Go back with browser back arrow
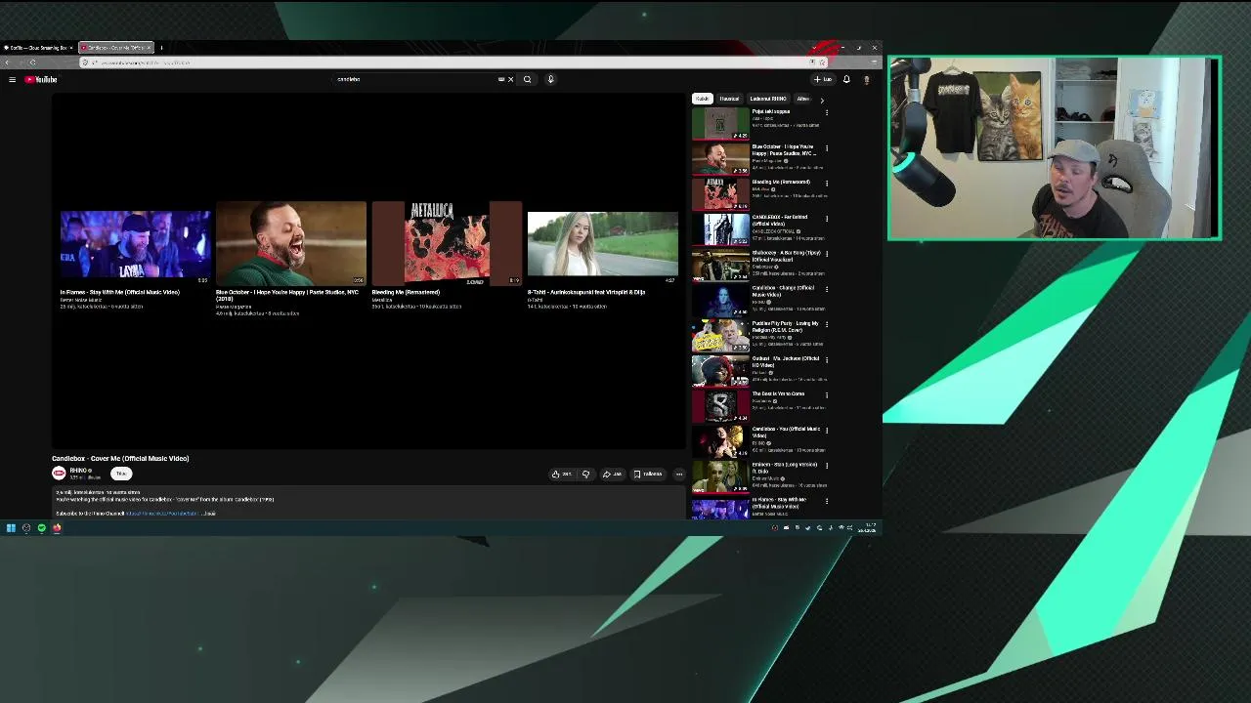This screenshot has width=1251, height=703. (8, 62)
